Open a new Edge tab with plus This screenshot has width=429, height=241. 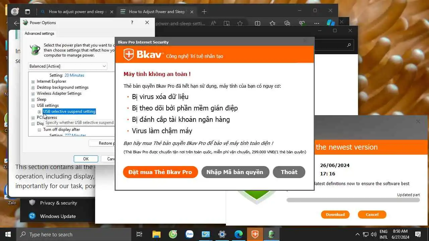click(204, 11)
